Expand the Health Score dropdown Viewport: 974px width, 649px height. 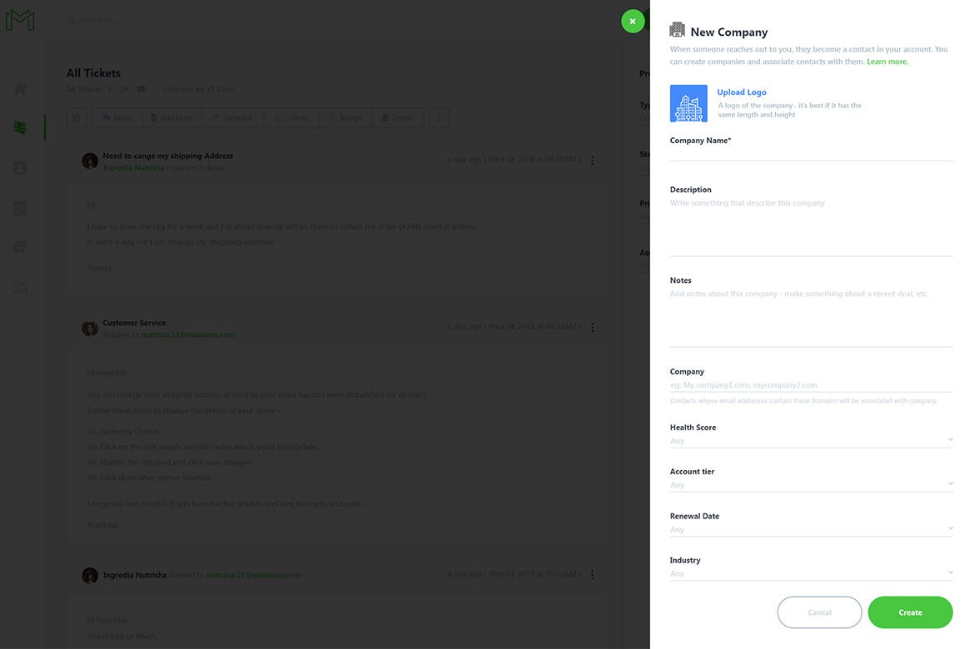pos(811,441)
